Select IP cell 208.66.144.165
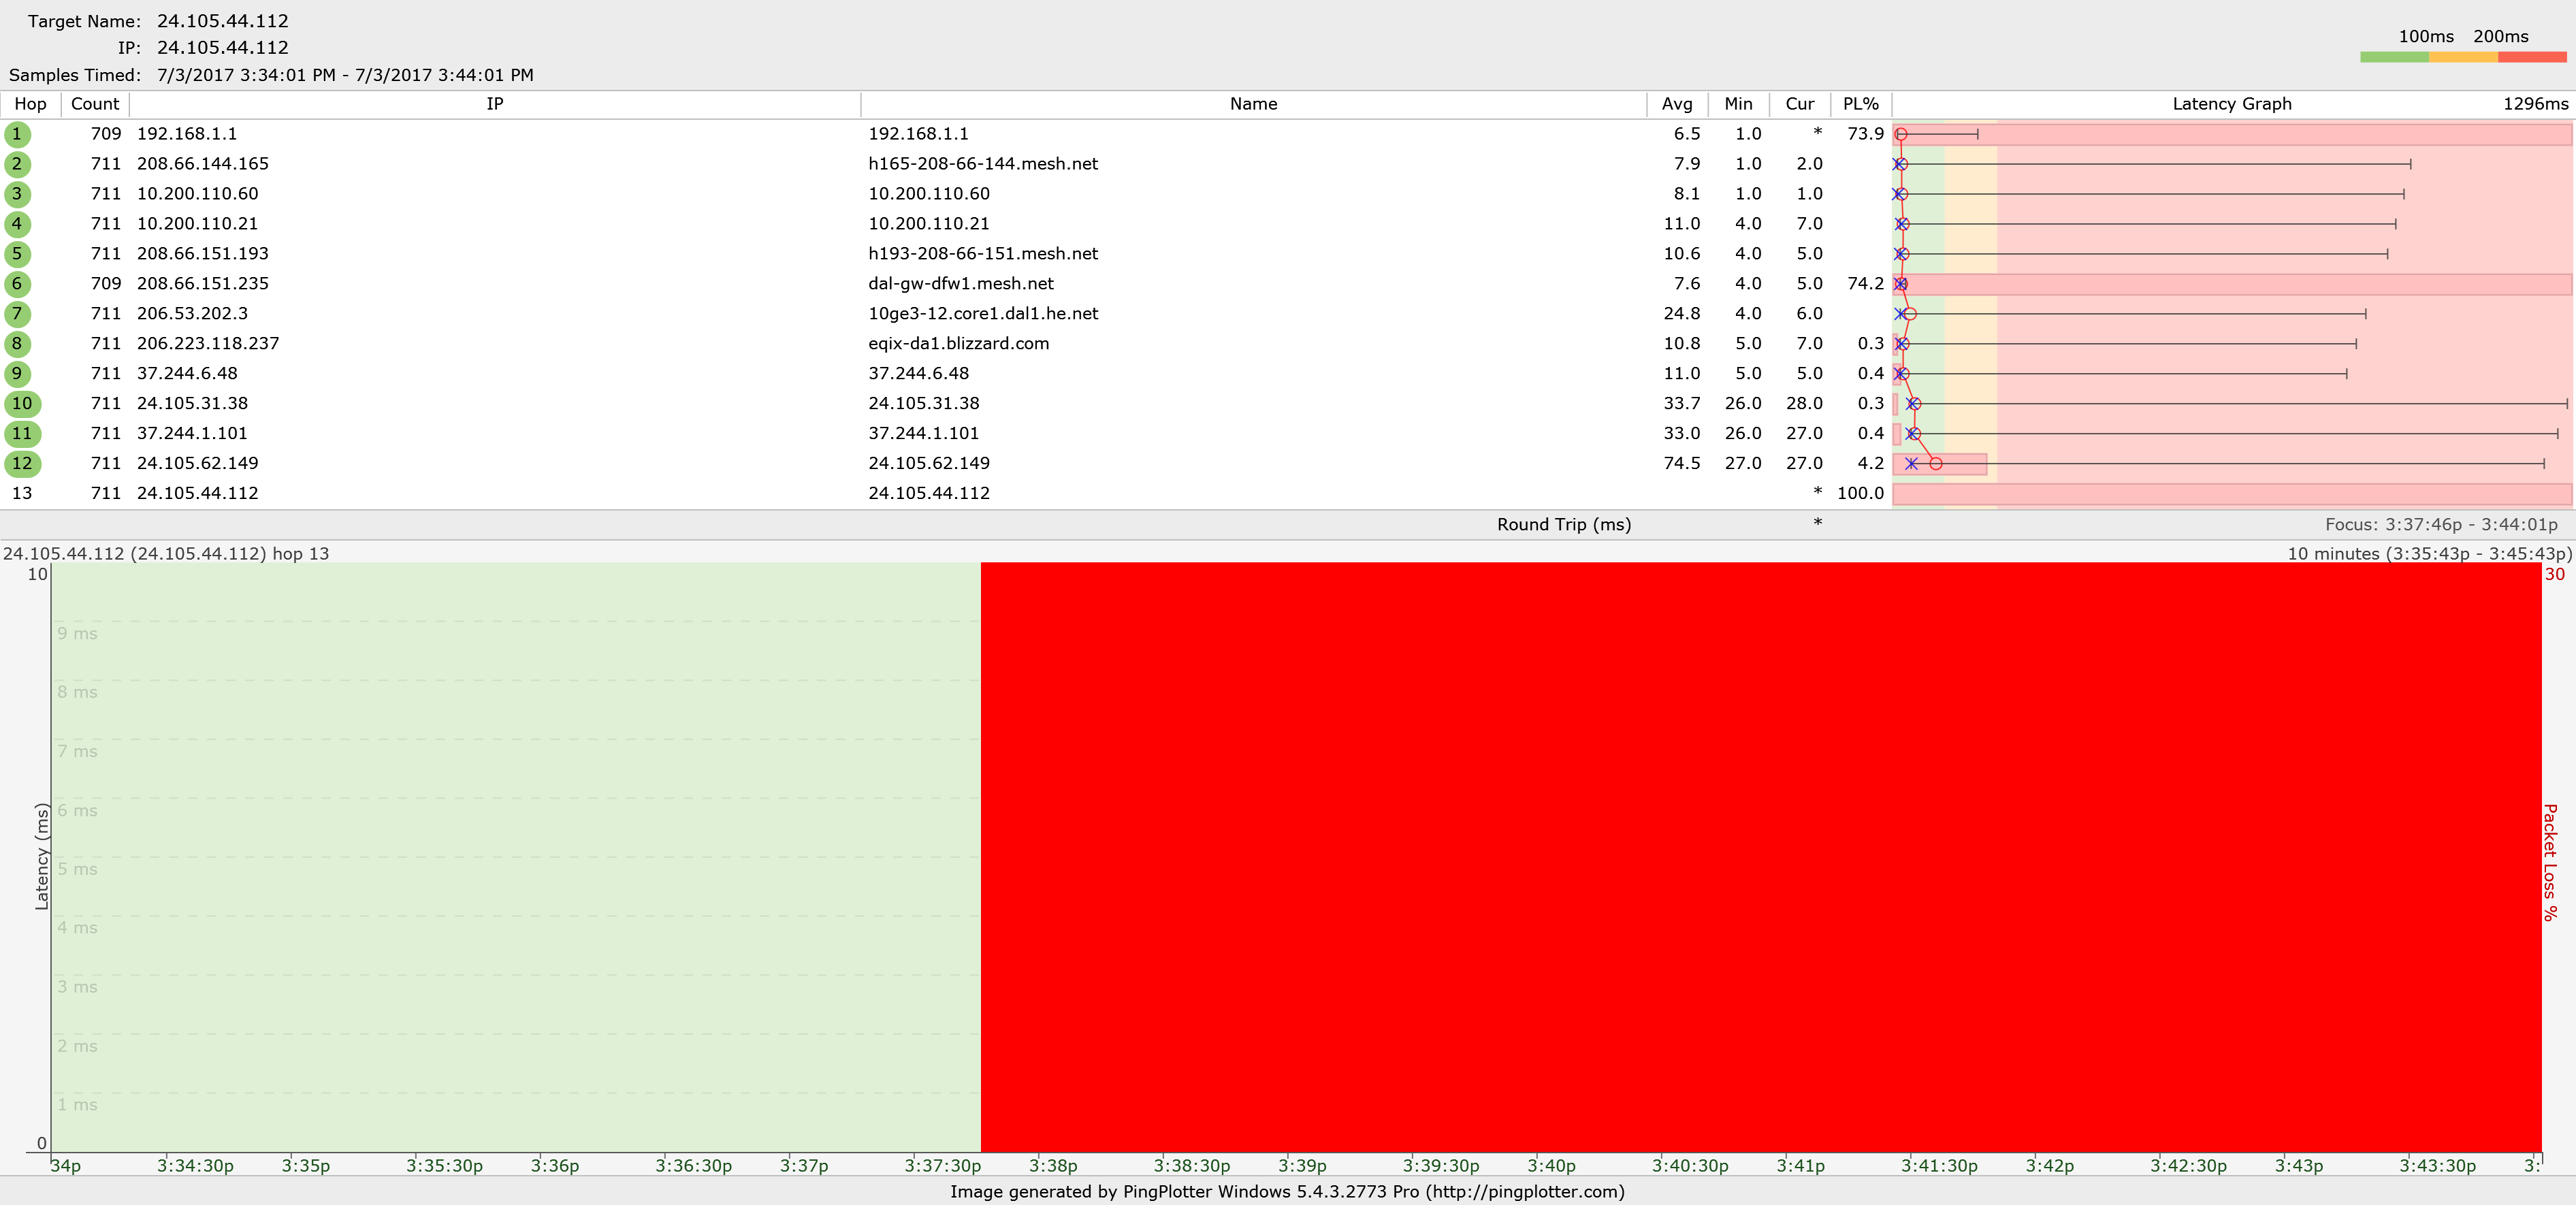 pos(203,164)
